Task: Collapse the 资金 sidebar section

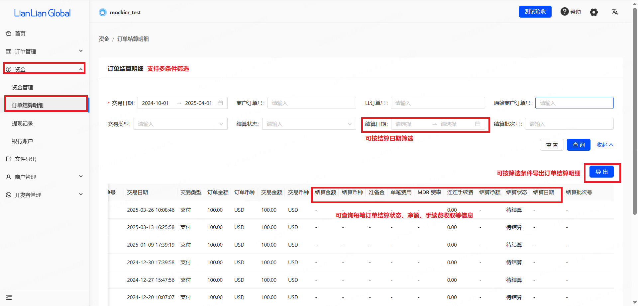Action: (45, 69)
